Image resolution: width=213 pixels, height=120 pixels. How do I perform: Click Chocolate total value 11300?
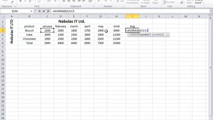pos(116,39)
